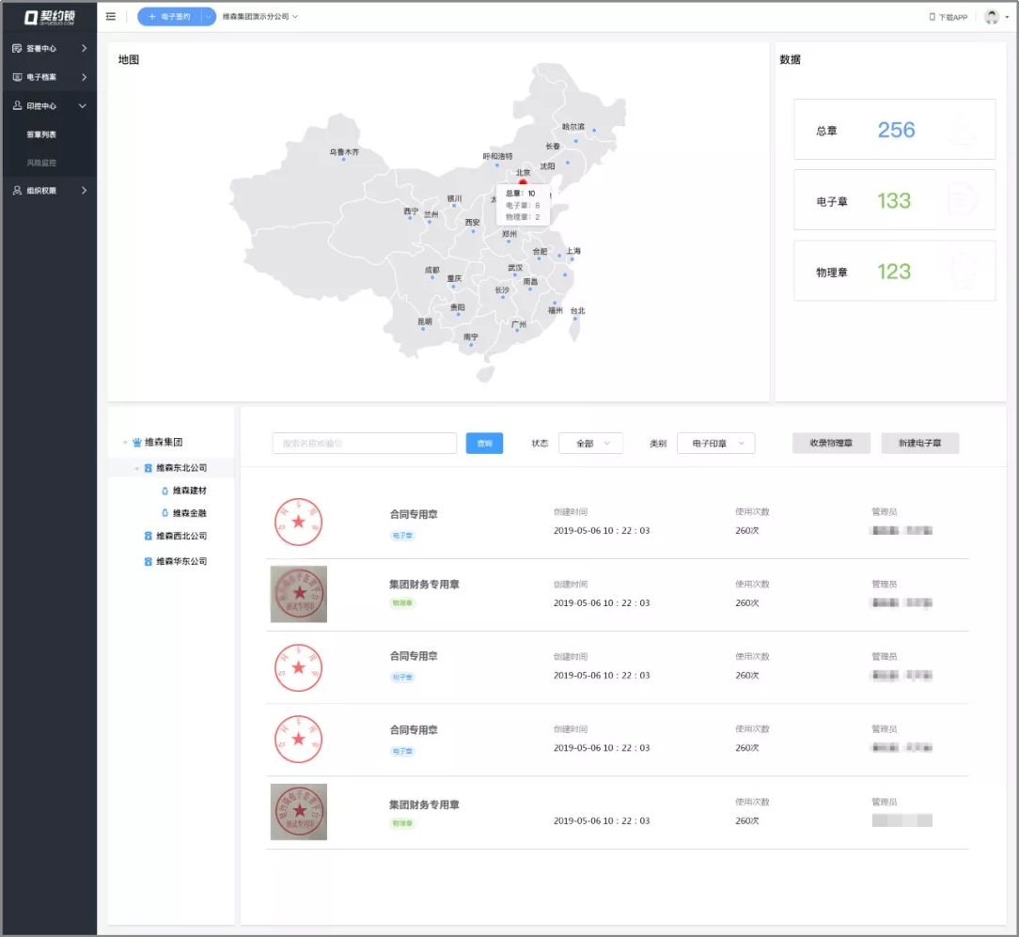Click the 新建电子章 button
Screen dimensions: 1019x937
(919, 444)
